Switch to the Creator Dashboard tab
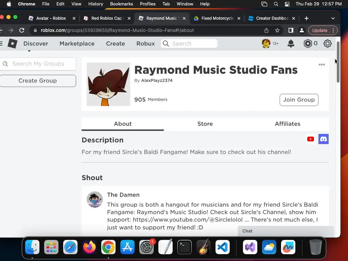348x261 pixels. pyautogui.click(x=272, y=18)
